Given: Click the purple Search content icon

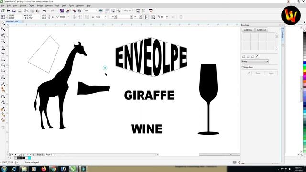Looking at the screenshot, I should pyautogui.click(x=62, y=11).
